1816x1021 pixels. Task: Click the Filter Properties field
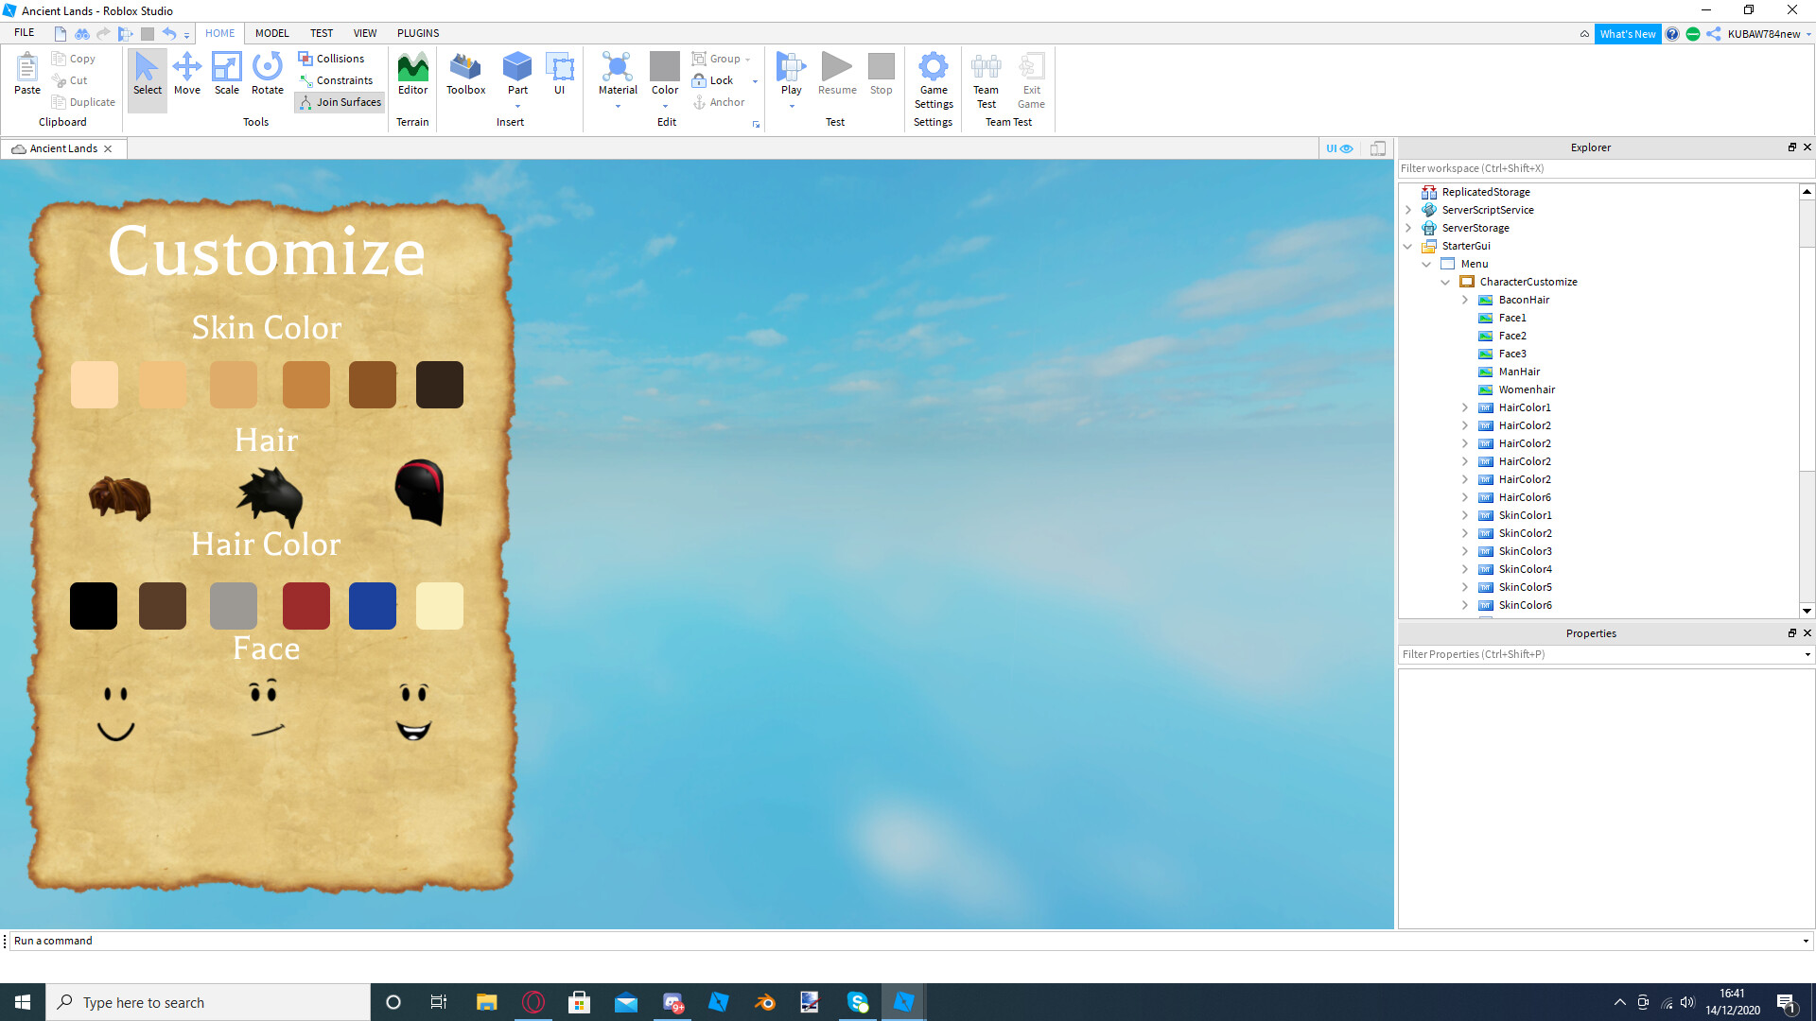tap(1605, 654)
